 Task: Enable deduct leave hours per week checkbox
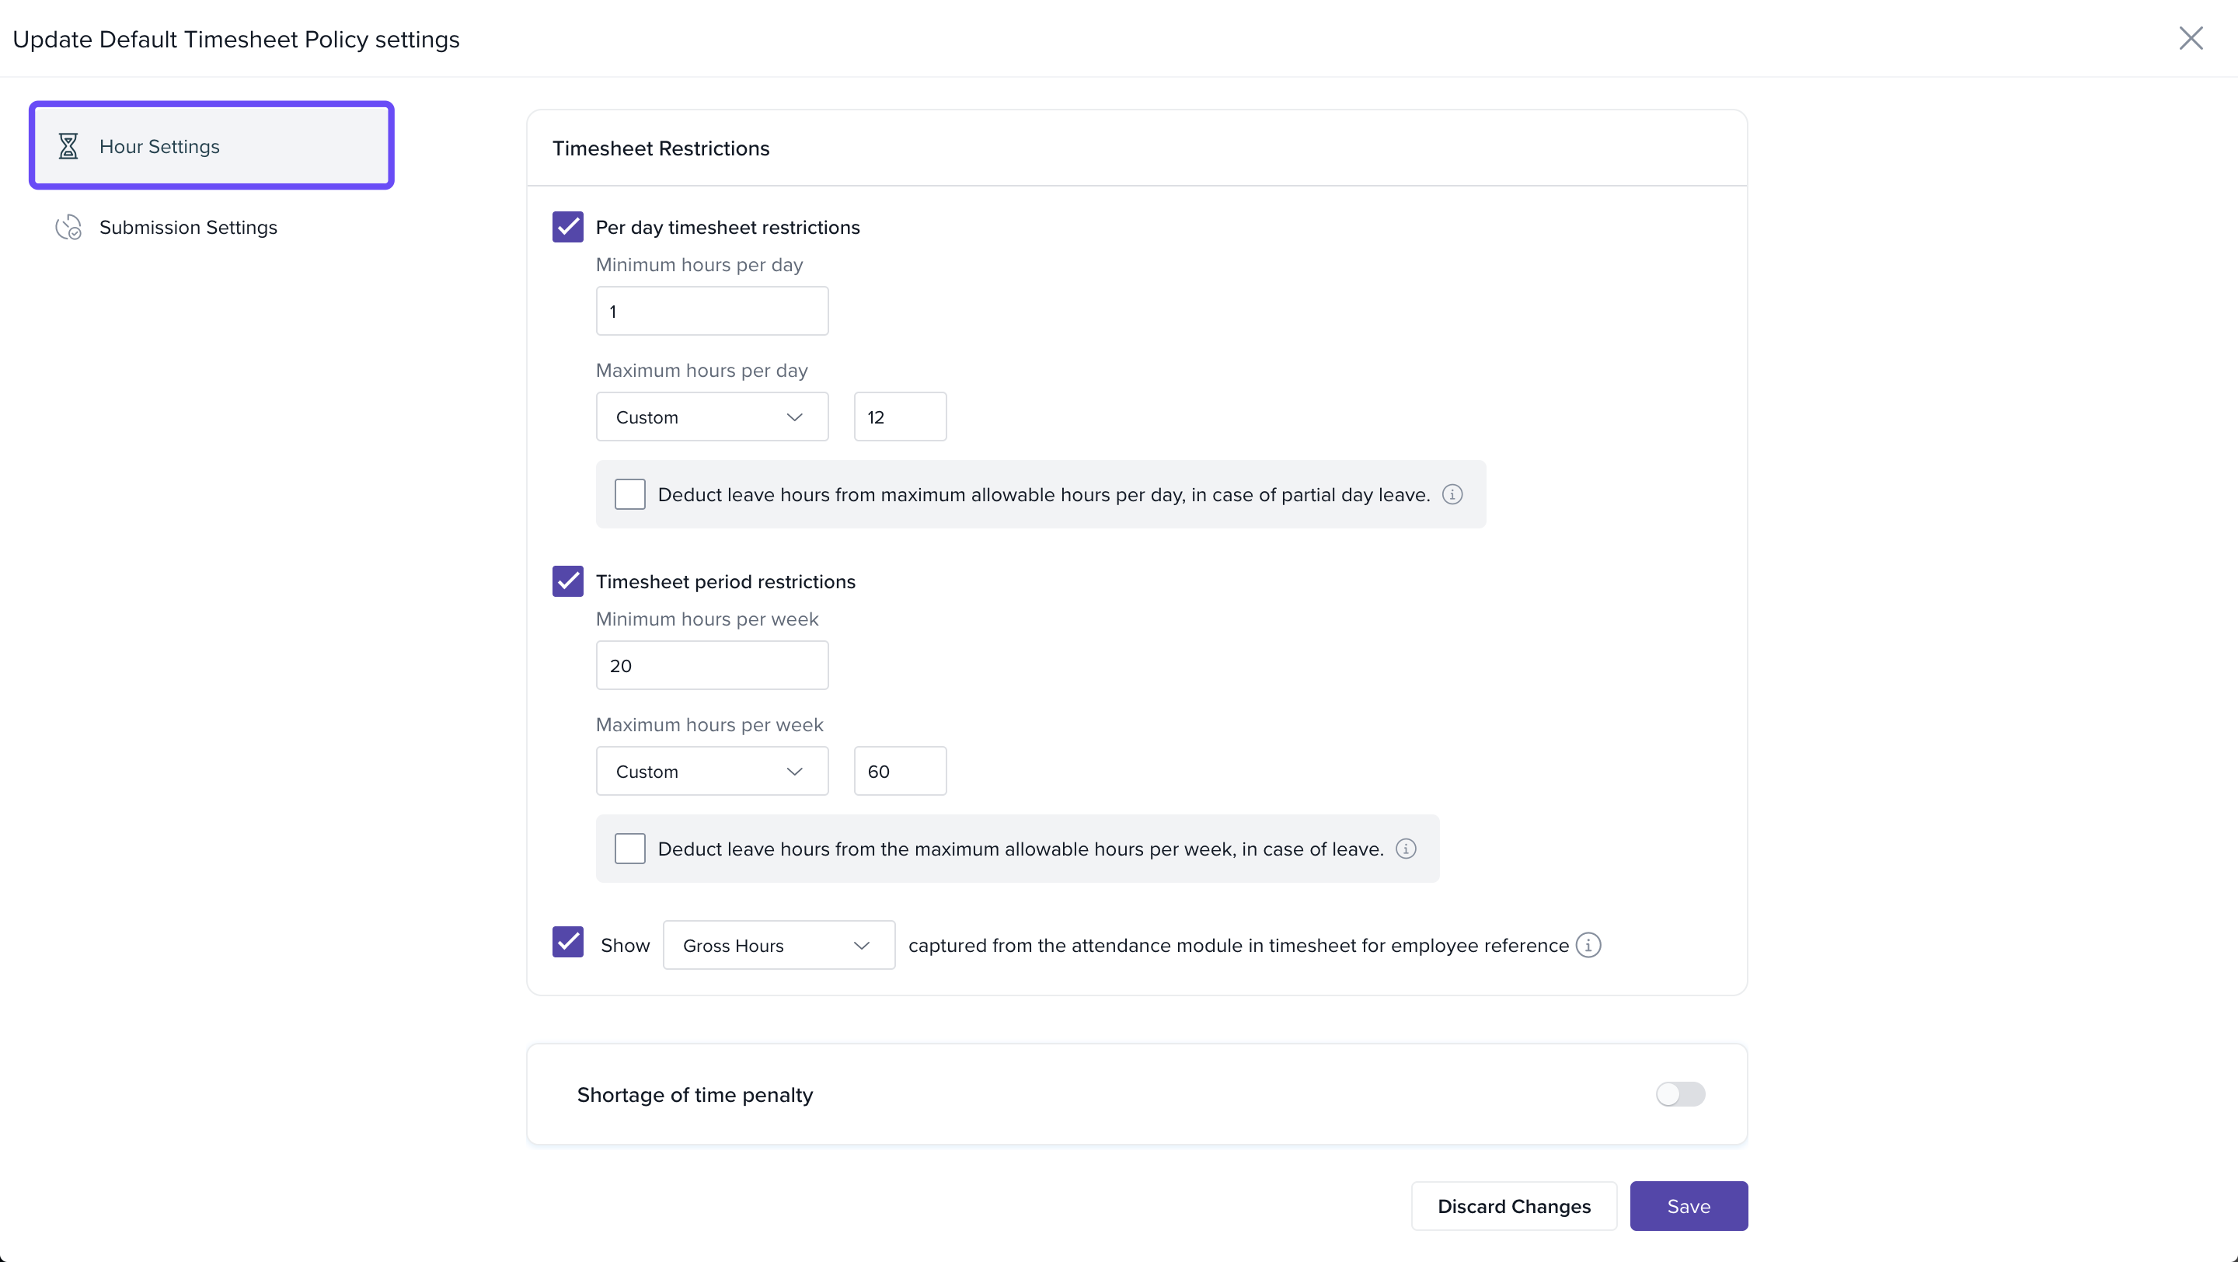coord(630,849)
